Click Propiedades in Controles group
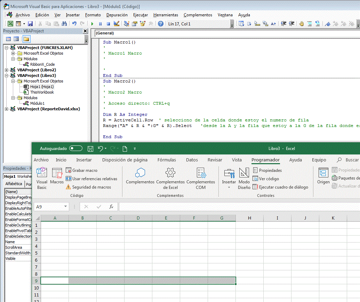Viewport: 360px width, 302px height. point(267,170)
